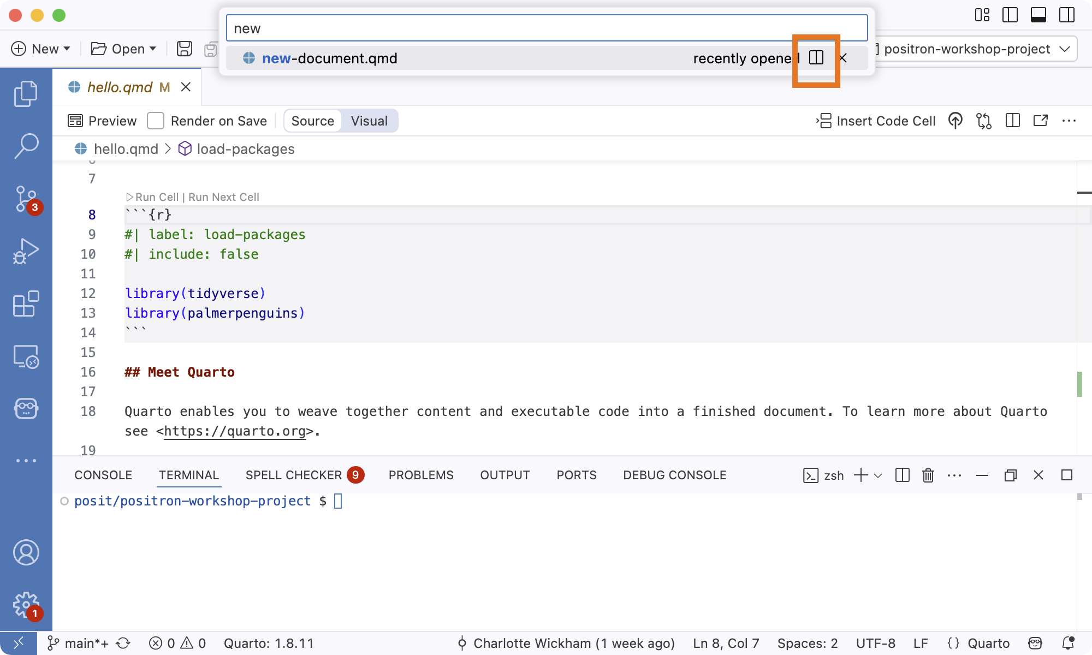Open remote window from status bar corner
1092x655 pixels.
18,643
